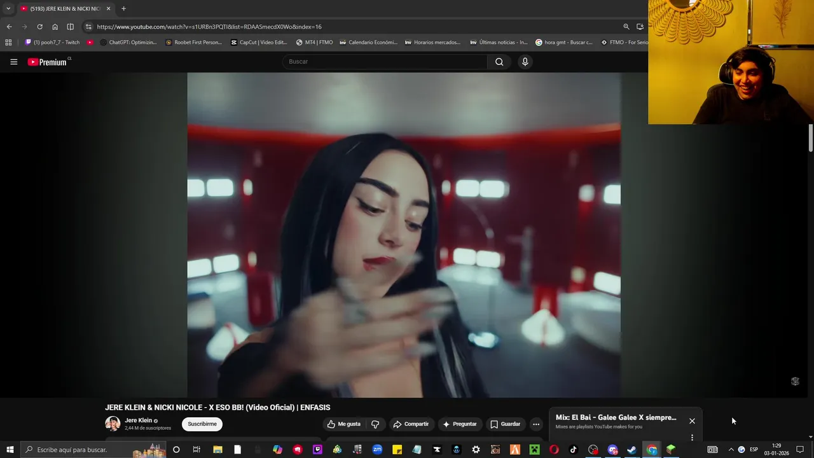The height and width of the screenshot is (458, 814).
Task: Open the taskbar clock and date
Action: pos(776,450)
